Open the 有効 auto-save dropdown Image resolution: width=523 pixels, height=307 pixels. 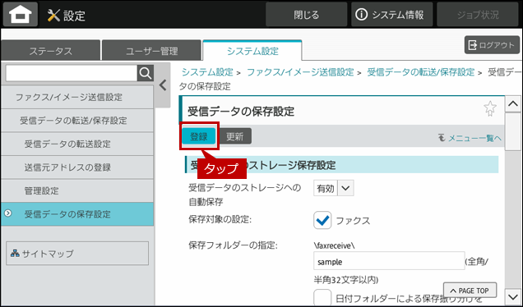[334, 188]
